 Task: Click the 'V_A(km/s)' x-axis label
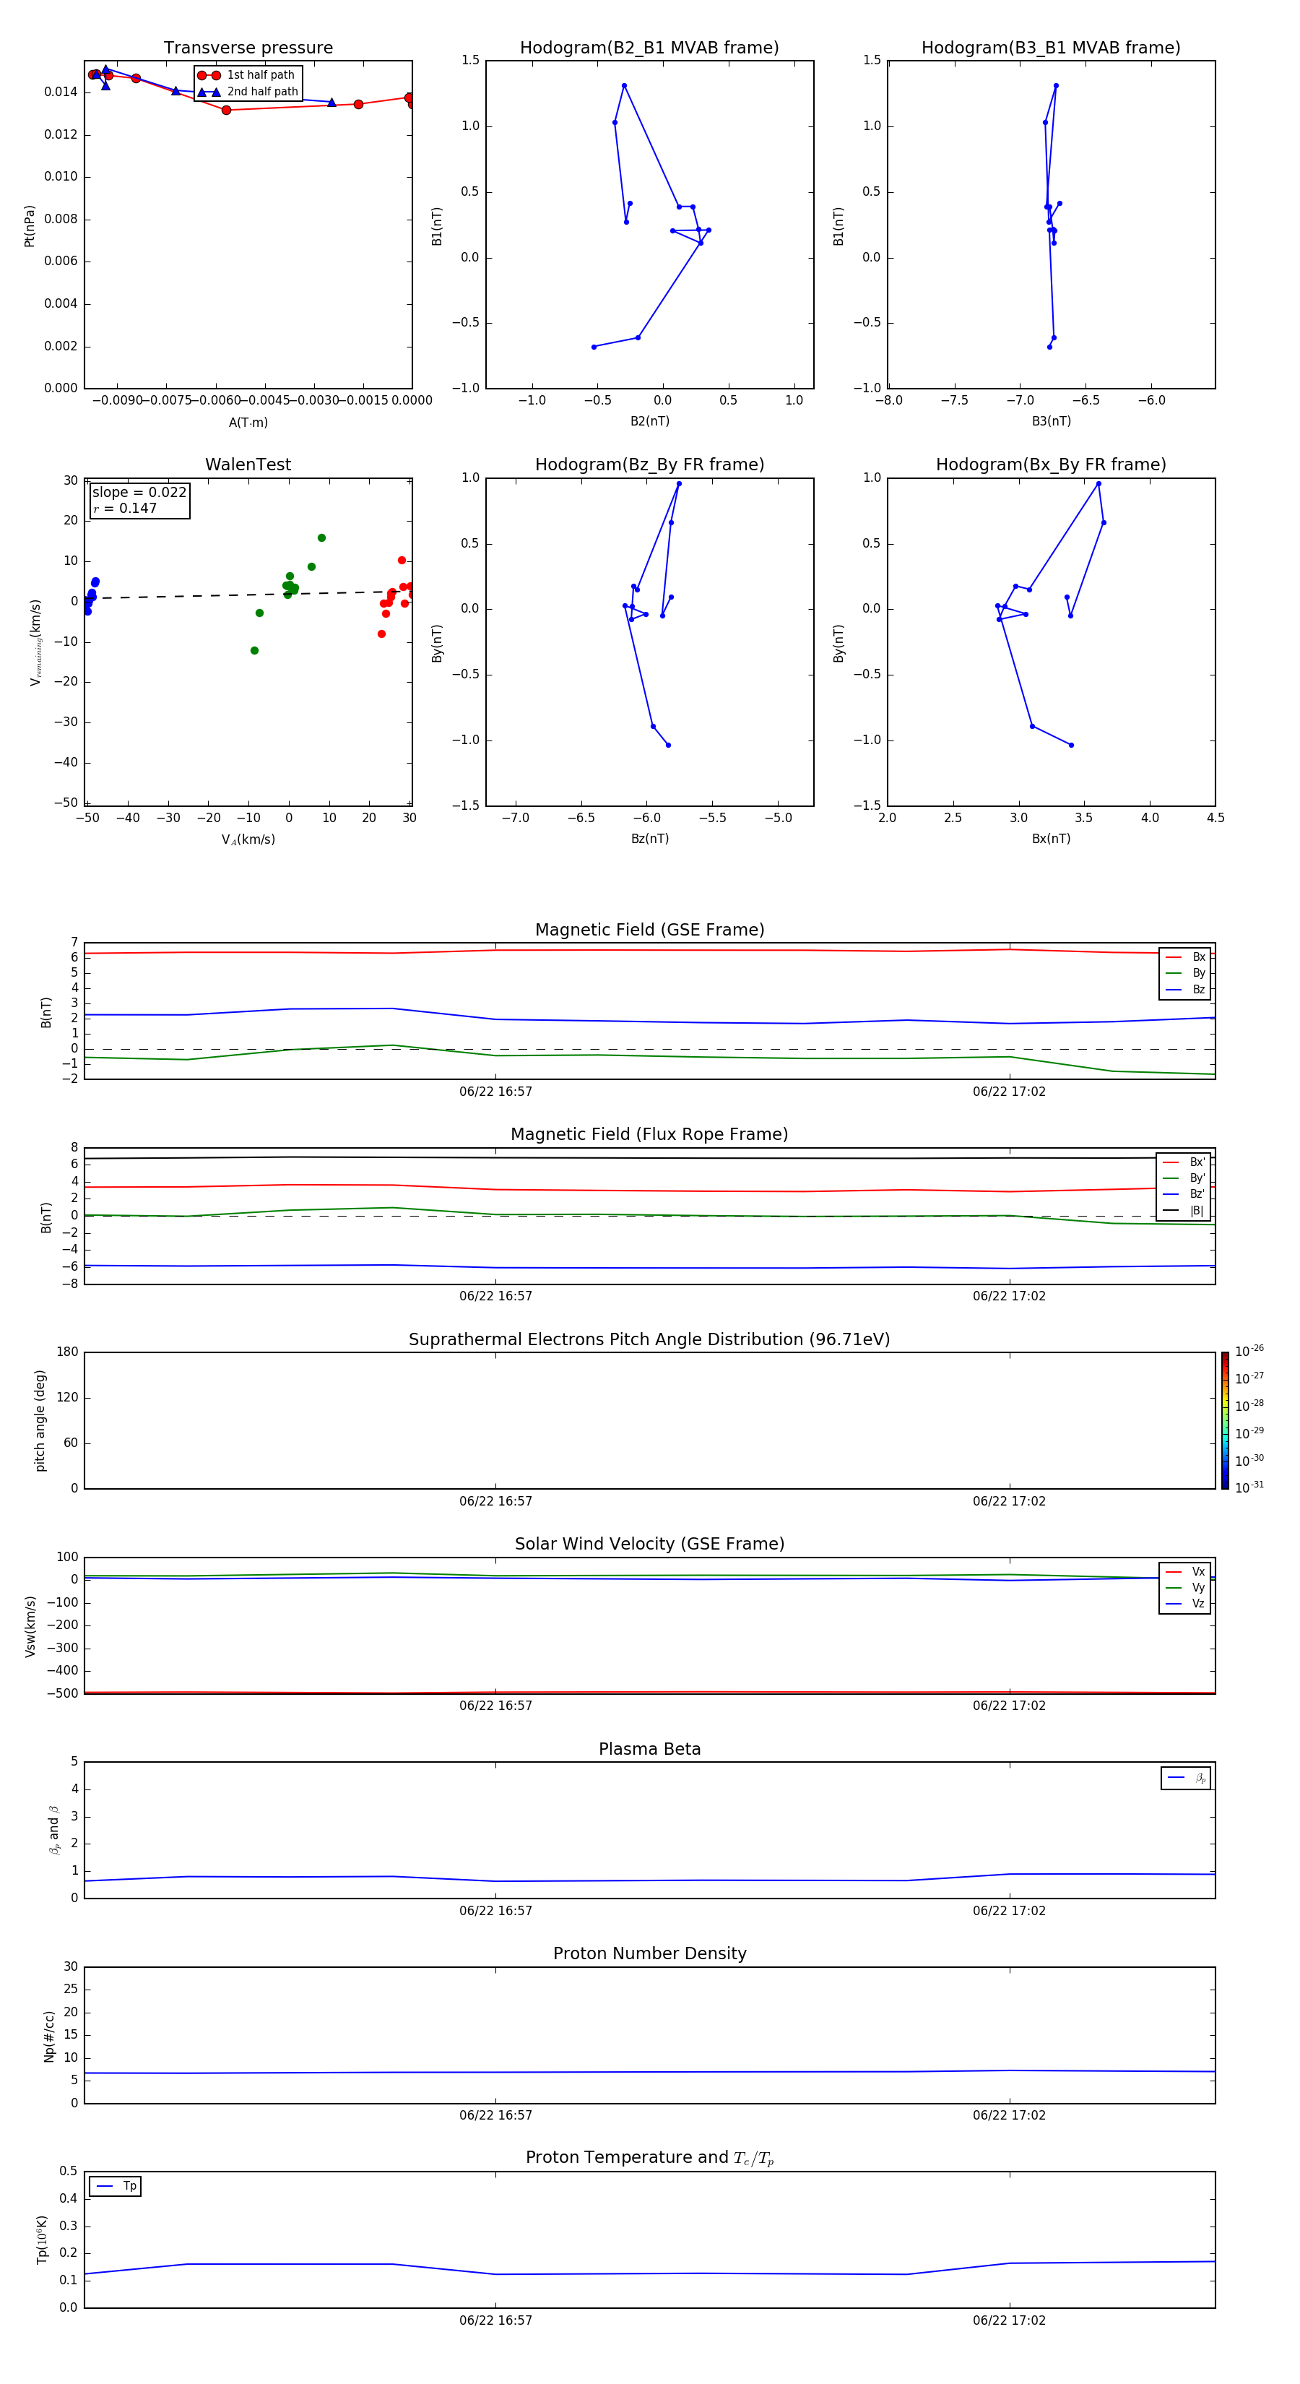coord(248,839)
